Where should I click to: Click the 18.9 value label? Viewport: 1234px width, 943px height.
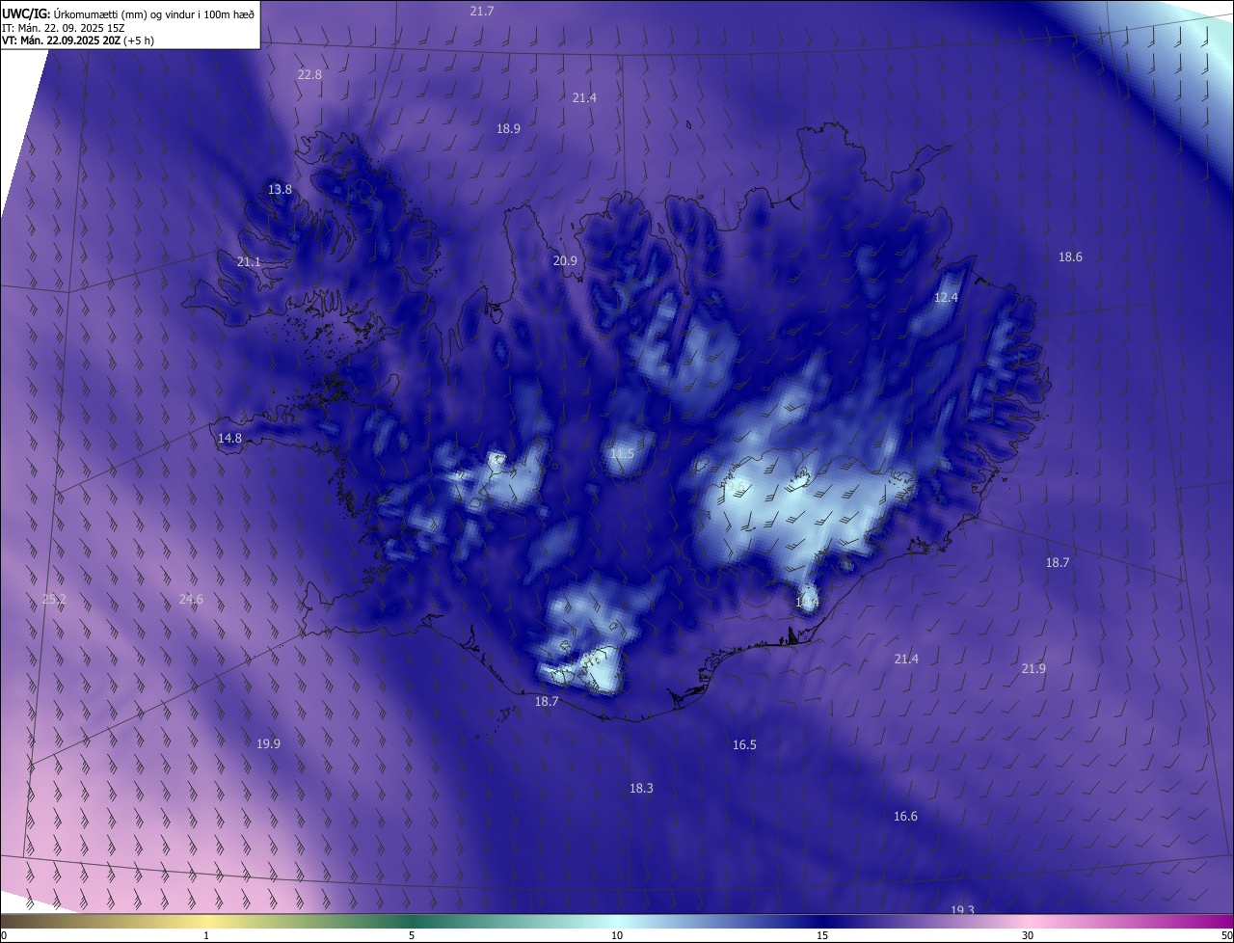(x=508, y=128)
